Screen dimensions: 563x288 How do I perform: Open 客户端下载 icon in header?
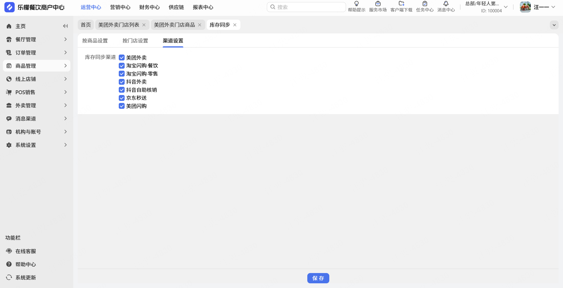coord(401,4)
